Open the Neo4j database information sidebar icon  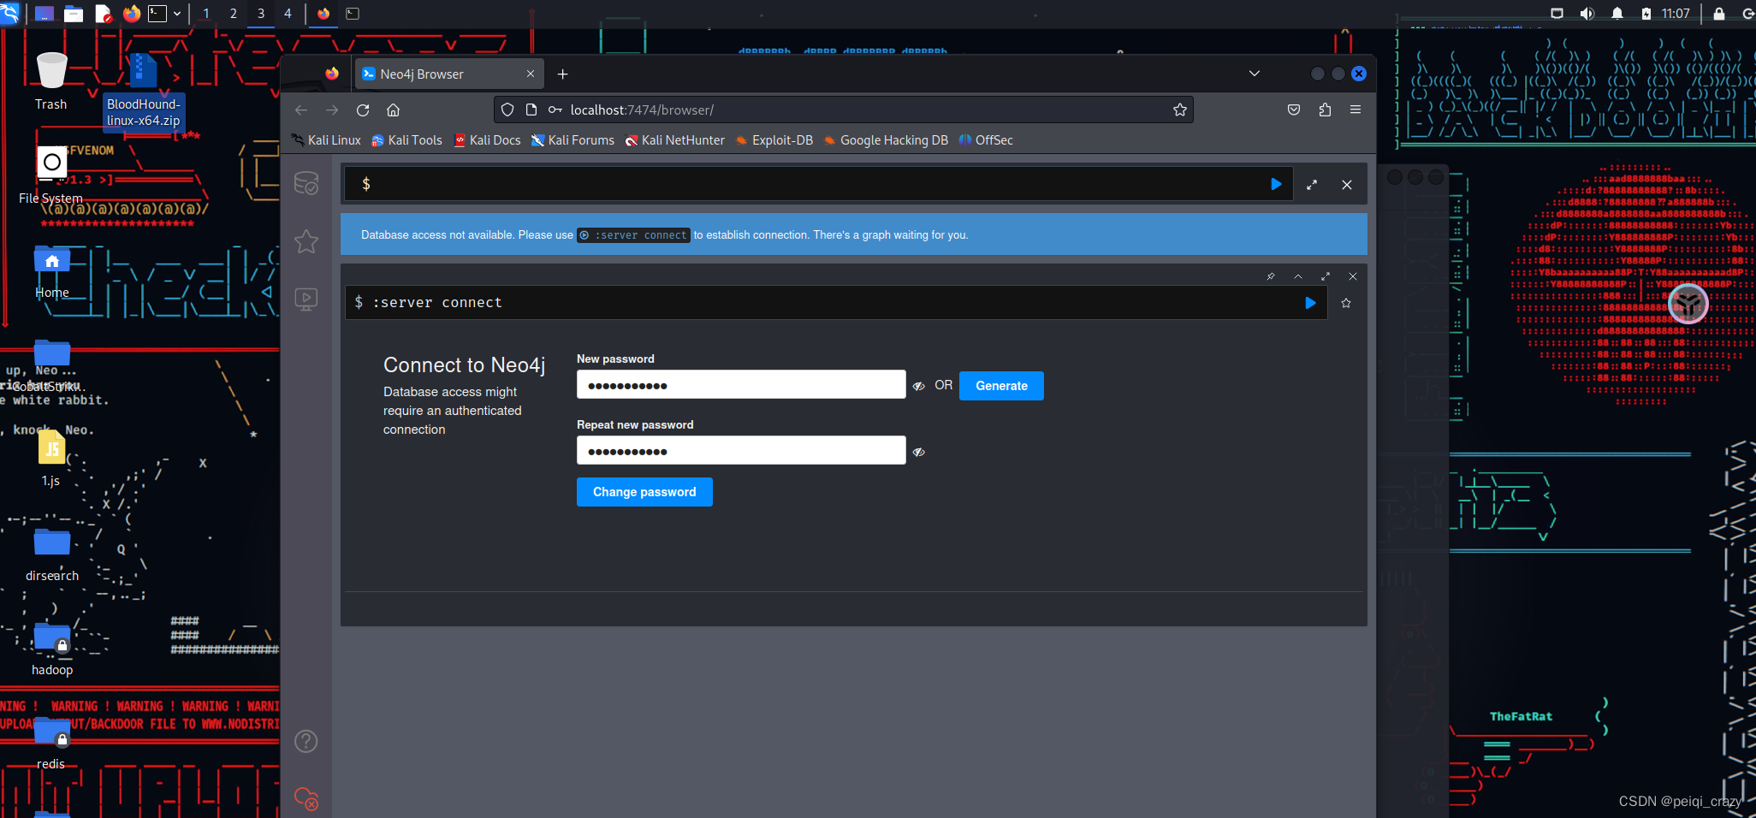(x=306, y=183)
